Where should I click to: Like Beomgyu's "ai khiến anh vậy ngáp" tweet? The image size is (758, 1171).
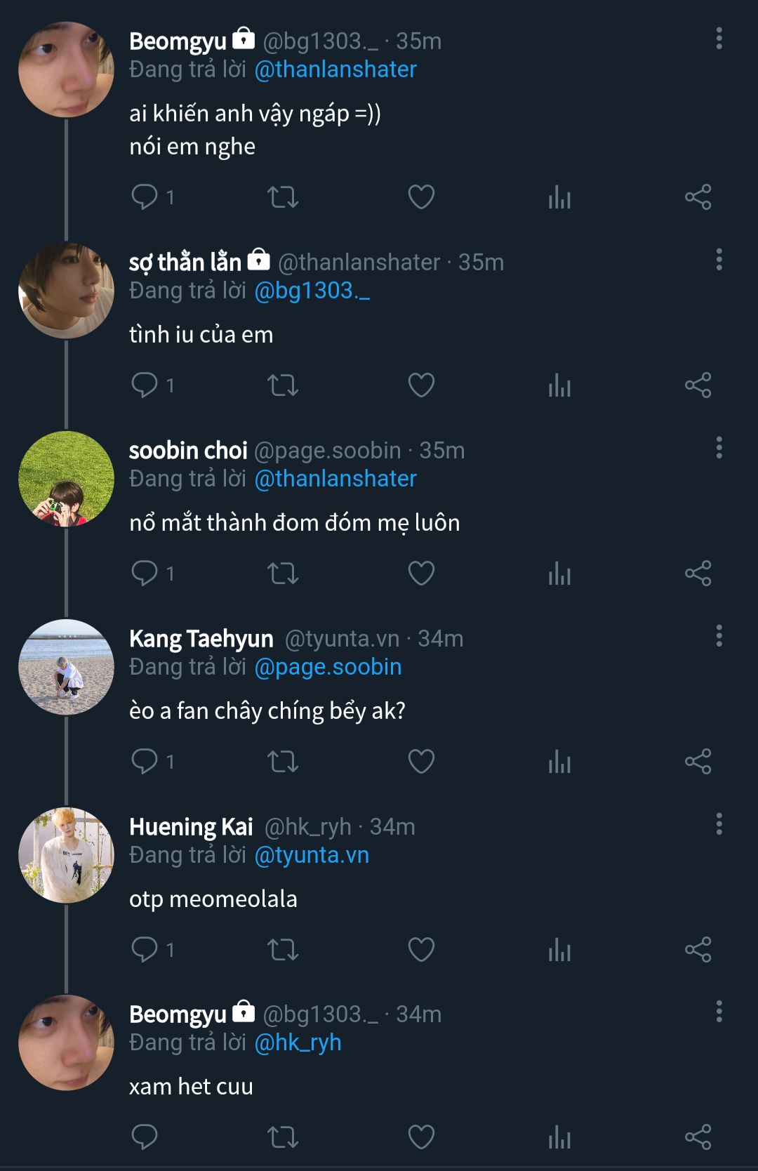421,197
